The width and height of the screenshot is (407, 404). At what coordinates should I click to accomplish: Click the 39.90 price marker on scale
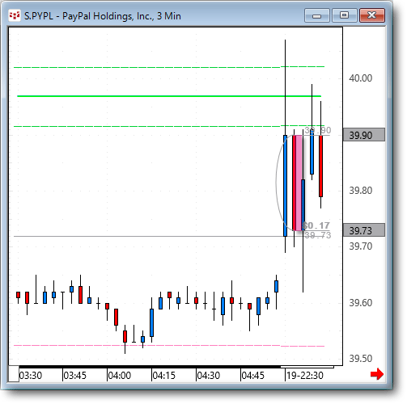(364, 135)
